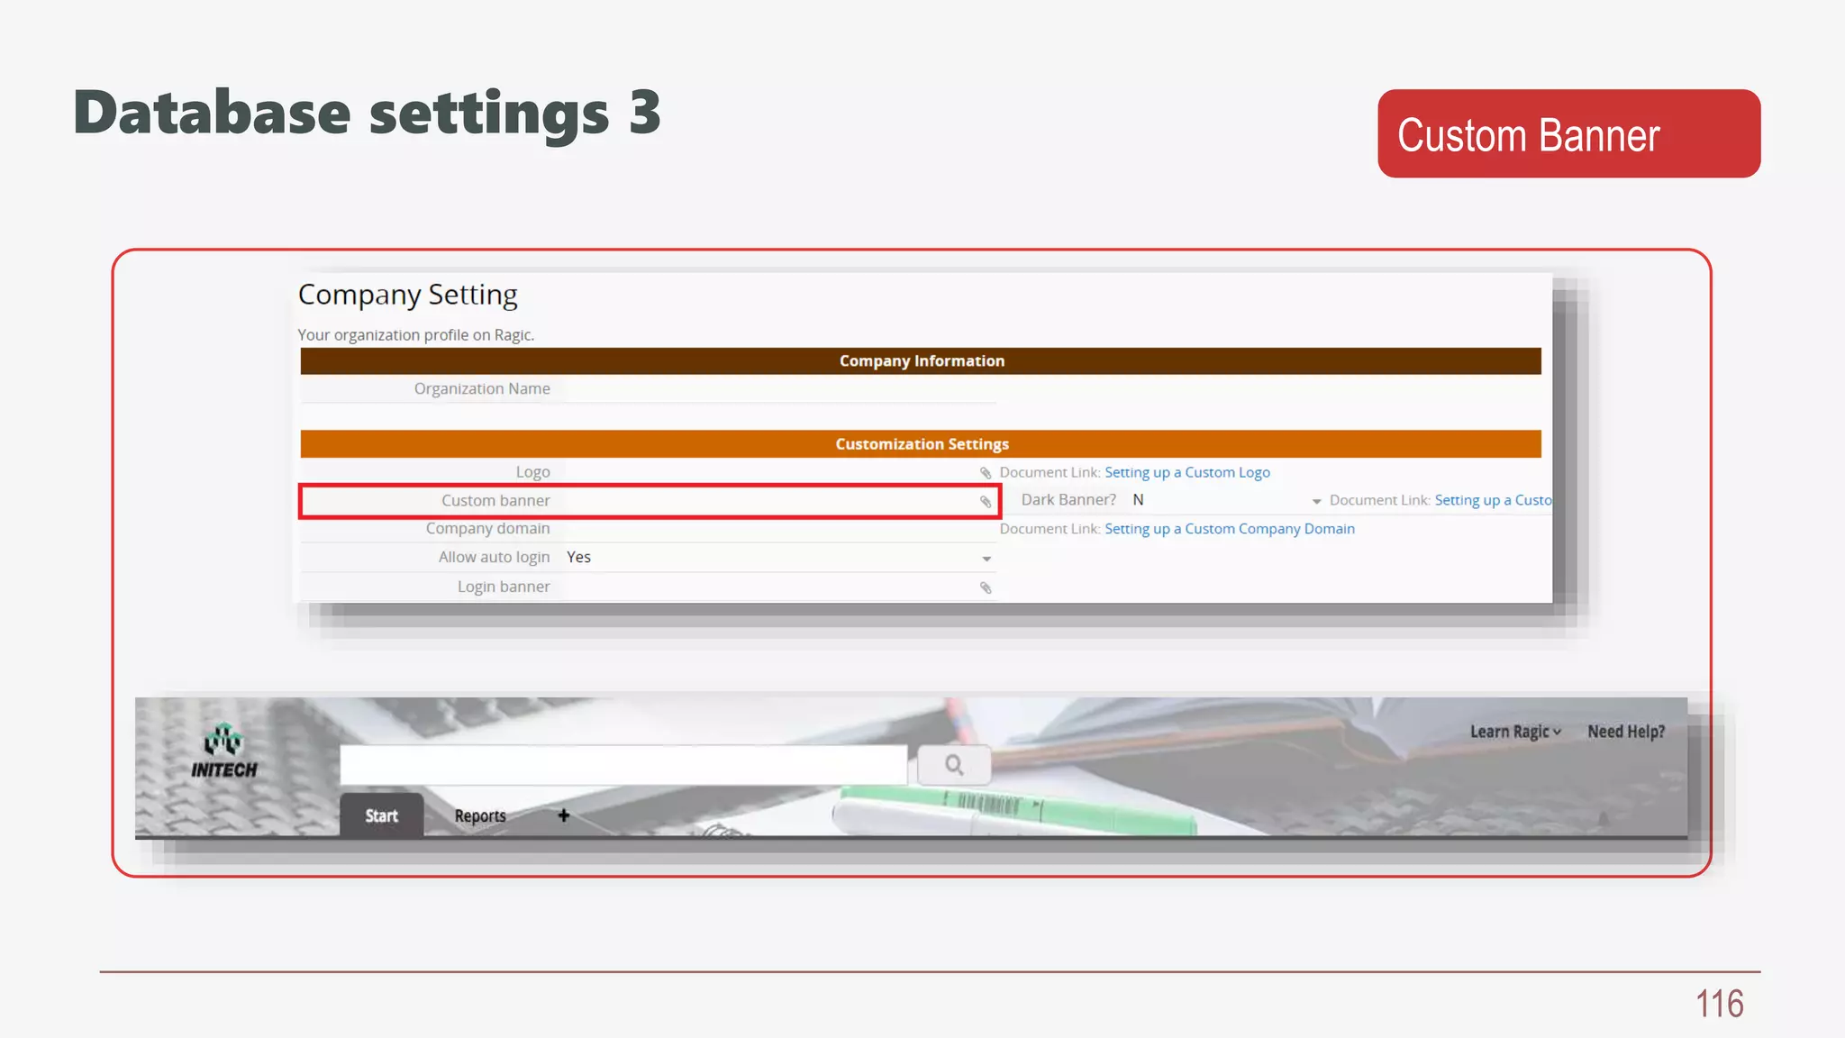Click the Customization Settings section header
Image resolution: width=1845 pixels, height=1038 pixels.
[x=921, y=444]
